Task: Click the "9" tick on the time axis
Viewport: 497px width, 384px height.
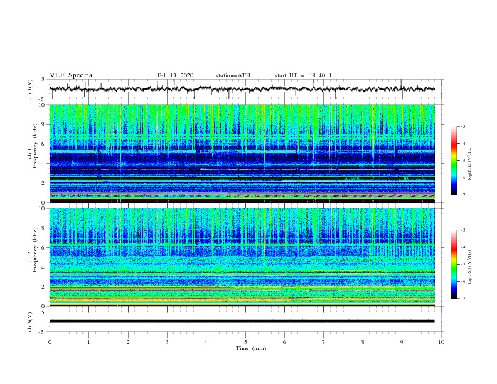Action: (402, 342)
